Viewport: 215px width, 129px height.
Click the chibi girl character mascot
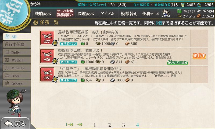(x=15, y=103)
